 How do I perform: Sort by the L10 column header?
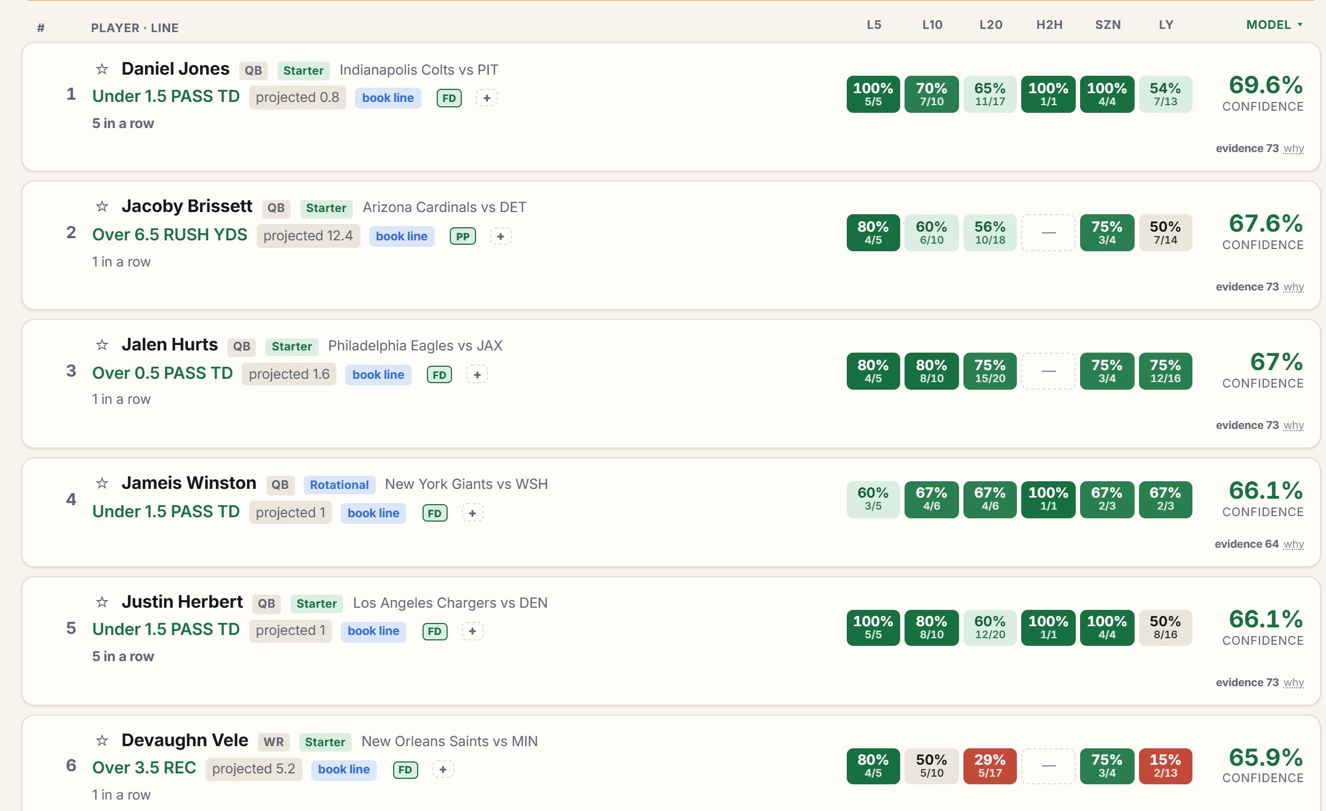point(932,25)
